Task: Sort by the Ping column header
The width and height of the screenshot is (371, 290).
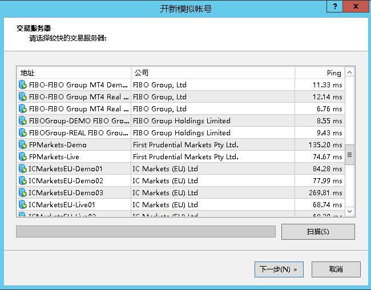Action: (x=320, y=72)
